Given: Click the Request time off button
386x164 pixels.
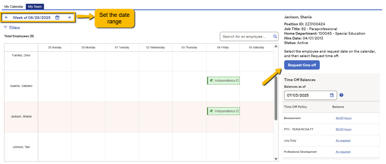Looking at the screenshot, I should 302,65.
